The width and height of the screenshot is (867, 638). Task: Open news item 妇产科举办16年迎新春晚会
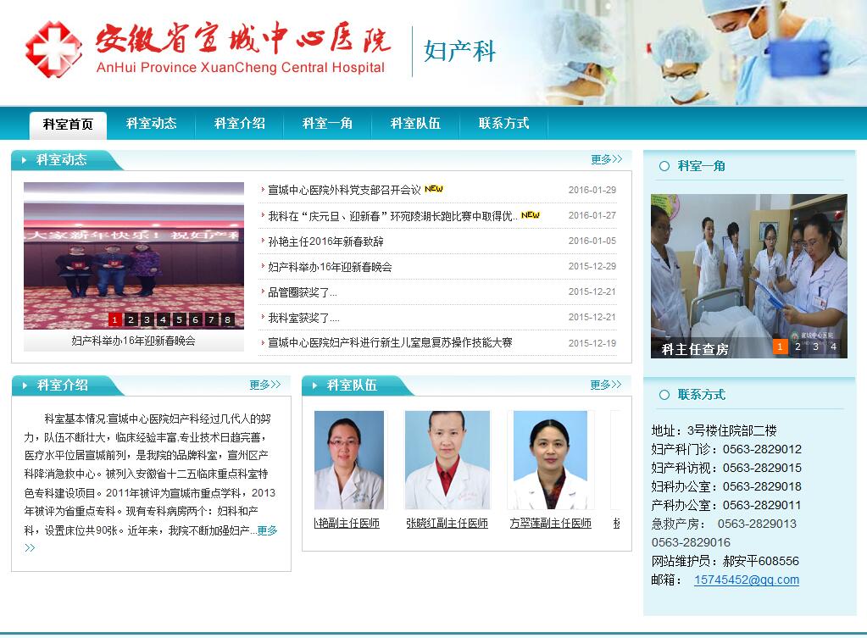[330, 267]
